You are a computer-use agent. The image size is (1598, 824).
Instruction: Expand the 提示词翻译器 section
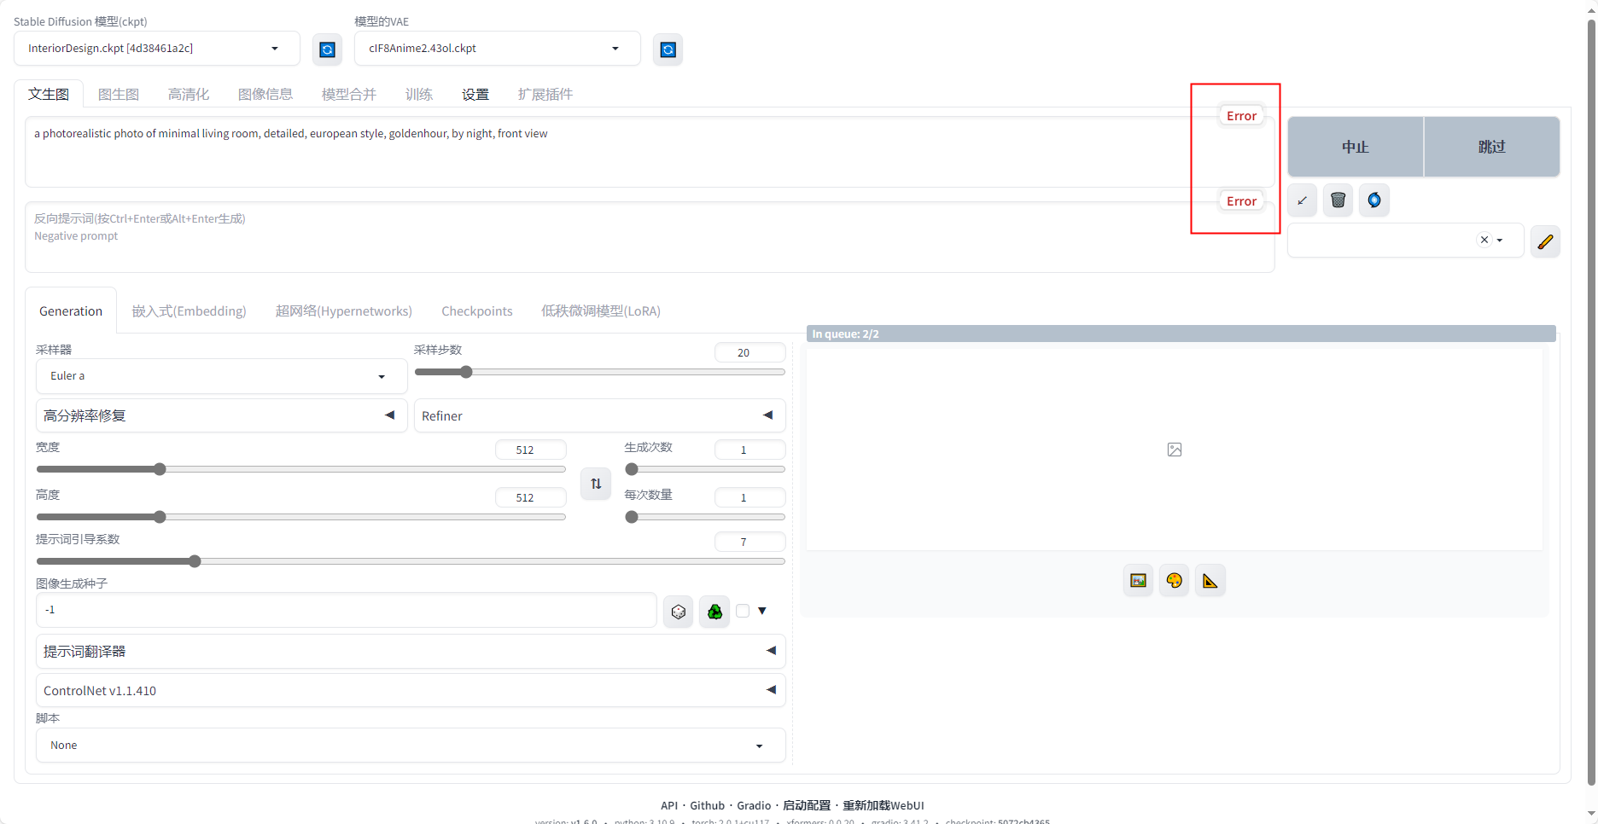411,651
